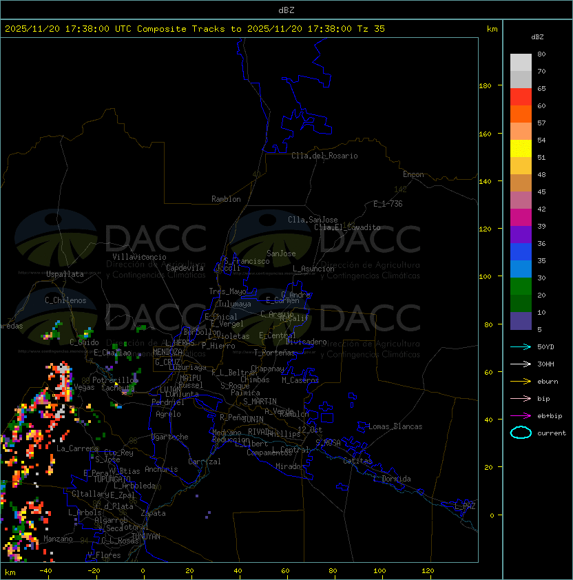This screenshot has height=580, width=573.
Task: Click the Palmira label
Action: click(x=245, y=393)
